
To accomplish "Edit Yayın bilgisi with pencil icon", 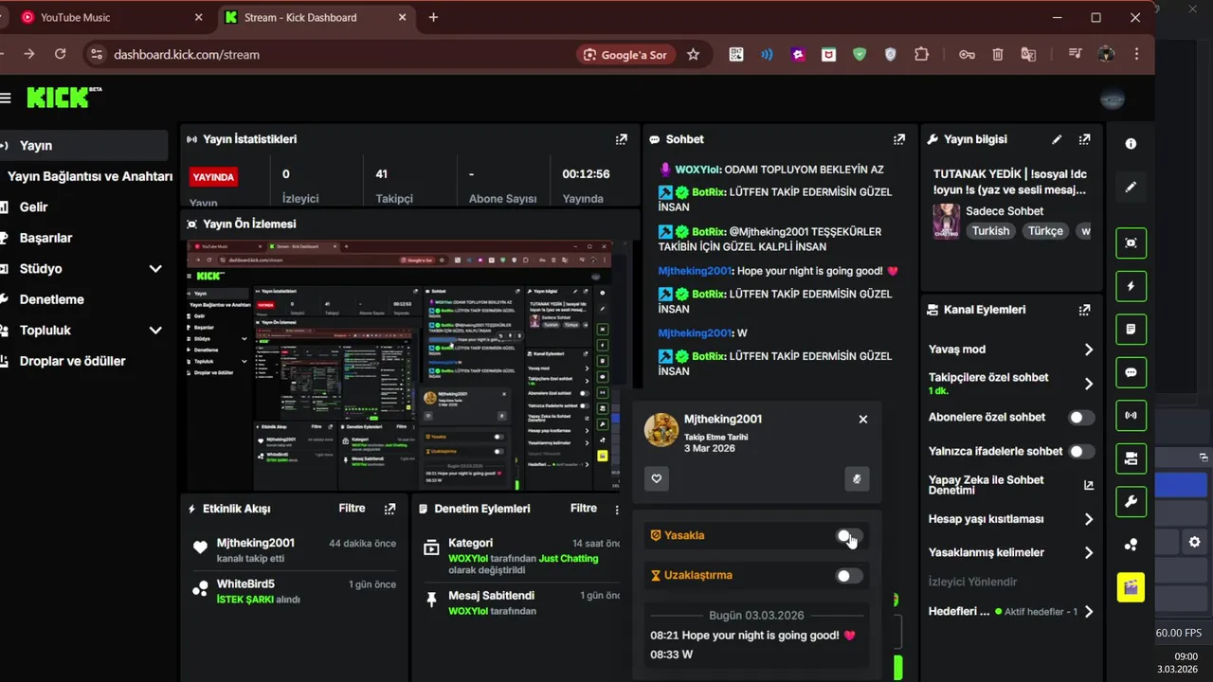I will tap(1057, 139).
